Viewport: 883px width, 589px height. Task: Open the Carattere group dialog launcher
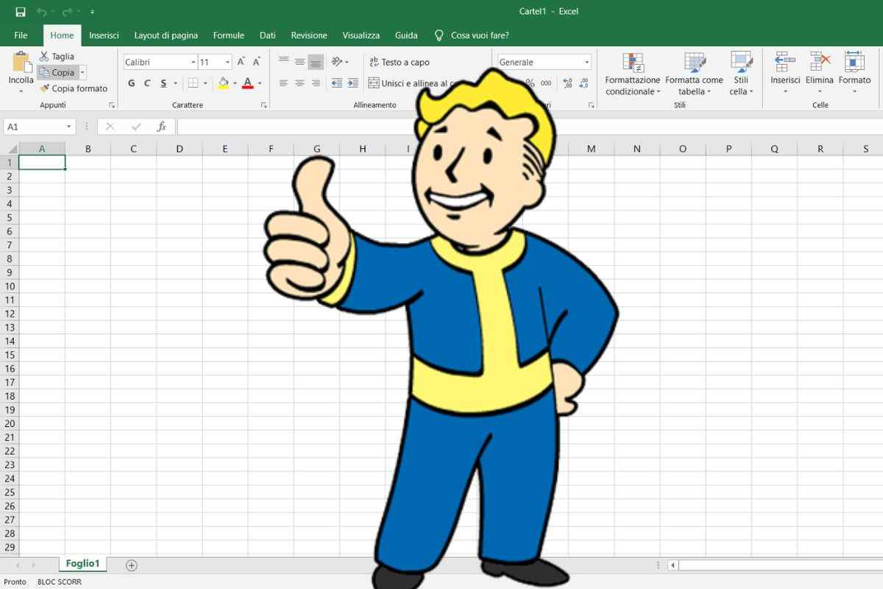pyautogui.click(x=263, y=105)
